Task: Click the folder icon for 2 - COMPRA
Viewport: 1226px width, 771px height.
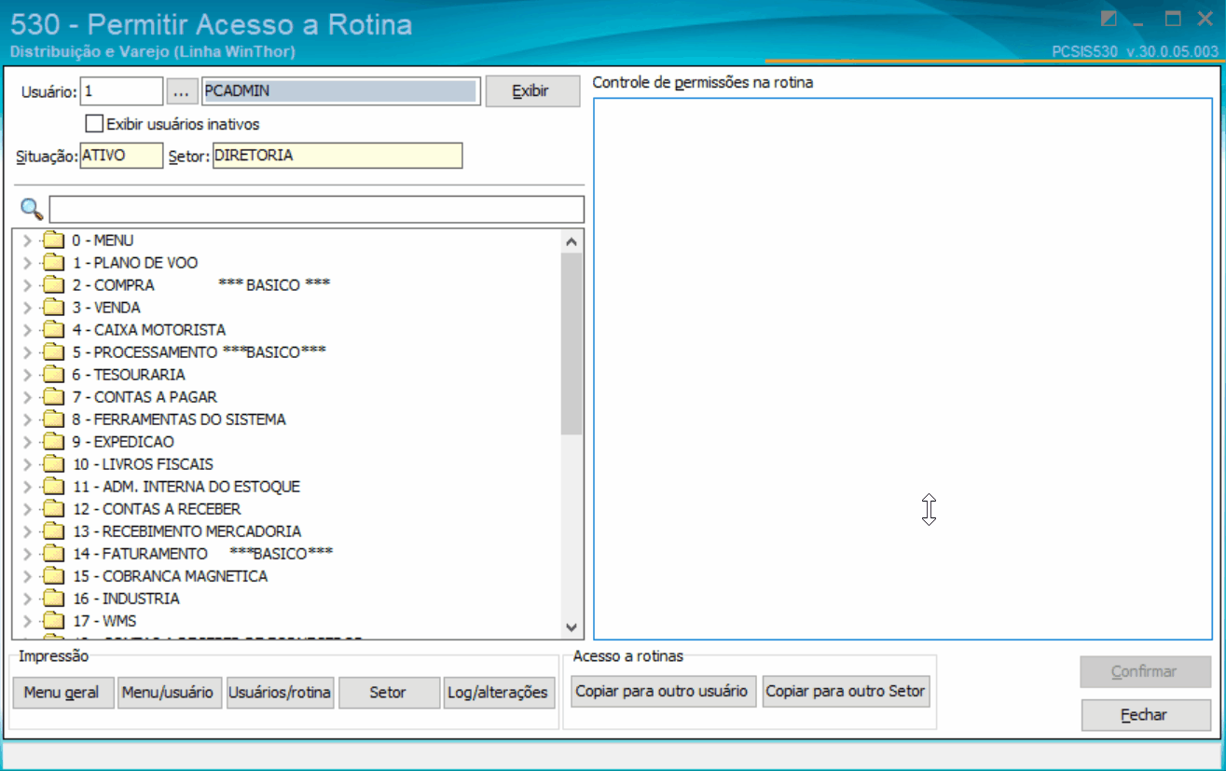Action: pyautogui.click(x=54, y=285)
